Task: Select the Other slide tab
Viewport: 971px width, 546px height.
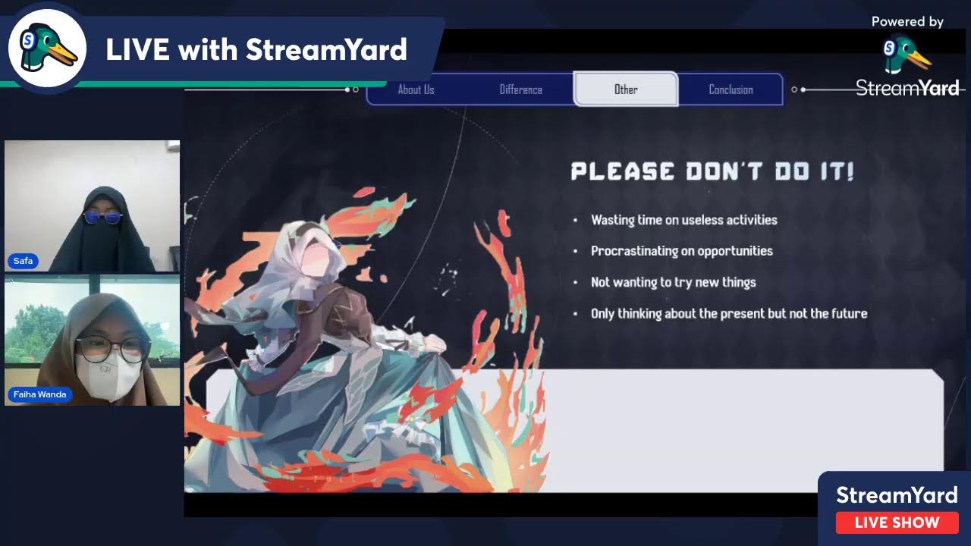Action: click(x=626, y=89)
